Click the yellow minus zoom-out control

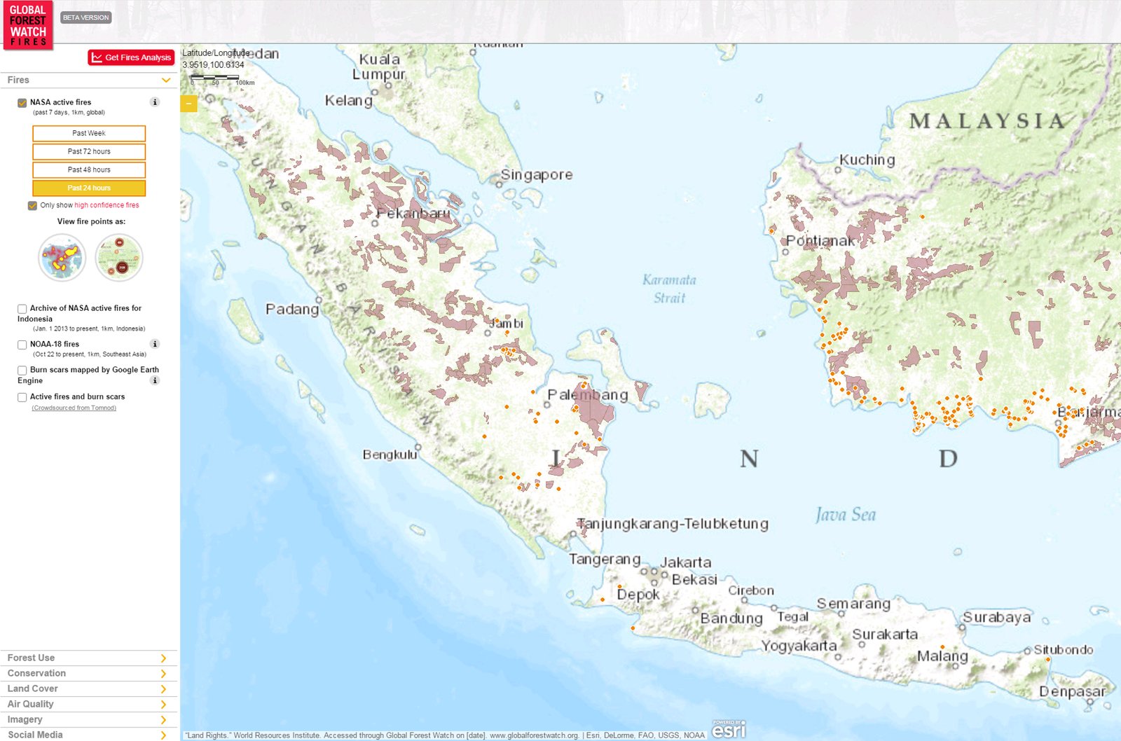[188, 102]
